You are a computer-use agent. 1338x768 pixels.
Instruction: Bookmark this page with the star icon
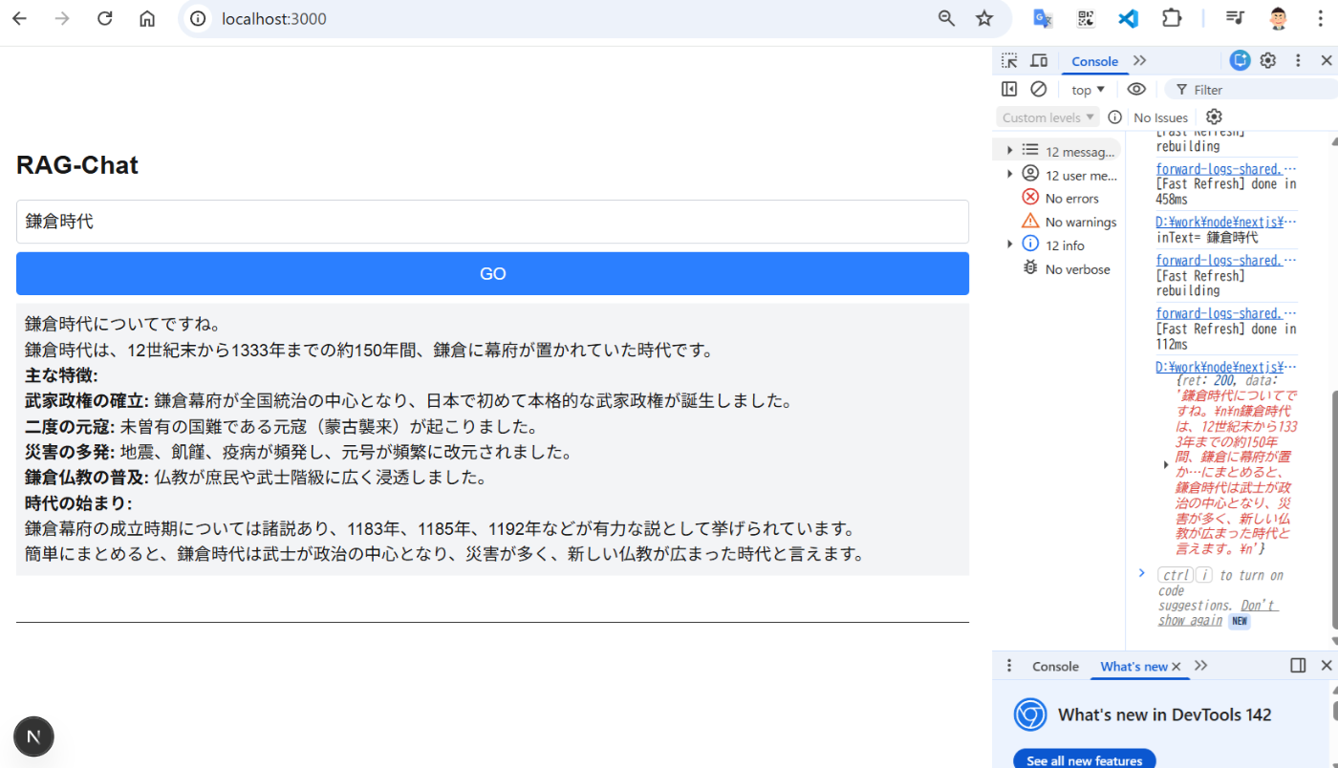pyautogui.click(x=984, y=18)
